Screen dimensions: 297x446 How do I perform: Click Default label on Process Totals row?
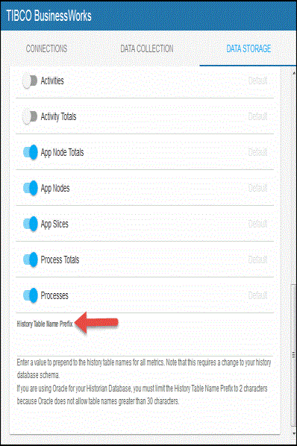point(257,260)
